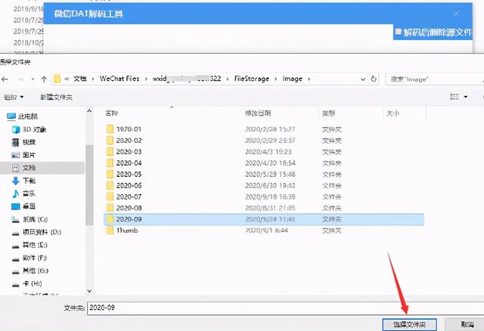Select 此电脑 in navigation pane
The image size is (484, 331).
(x=22, y=116)
